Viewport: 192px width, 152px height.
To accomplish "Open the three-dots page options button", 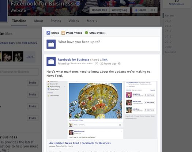I will (153, 10).
